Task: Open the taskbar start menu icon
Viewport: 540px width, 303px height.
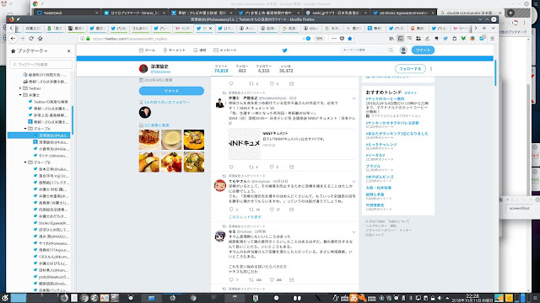Action: pyautogui.click(x=4, y=298)
